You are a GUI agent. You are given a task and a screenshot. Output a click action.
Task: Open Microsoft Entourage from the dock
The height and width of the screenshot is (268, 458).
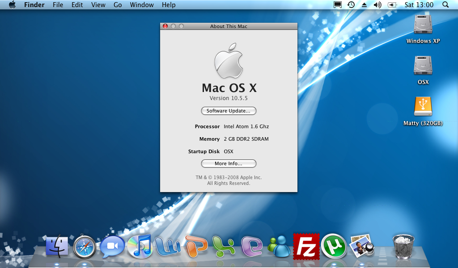251,247
